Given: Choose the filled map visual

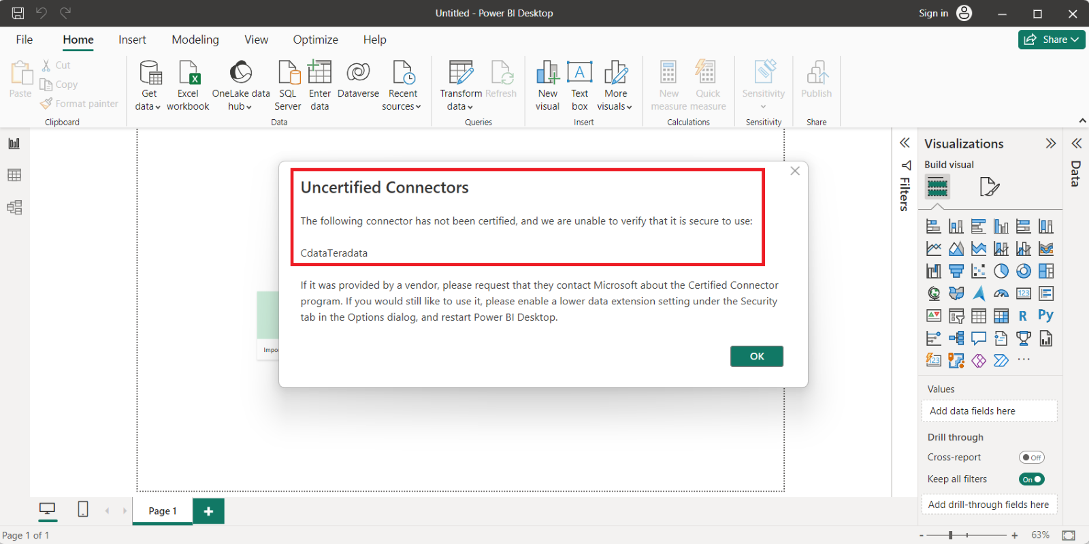Looking at the screenshot, I should click(x=956, y=293).
